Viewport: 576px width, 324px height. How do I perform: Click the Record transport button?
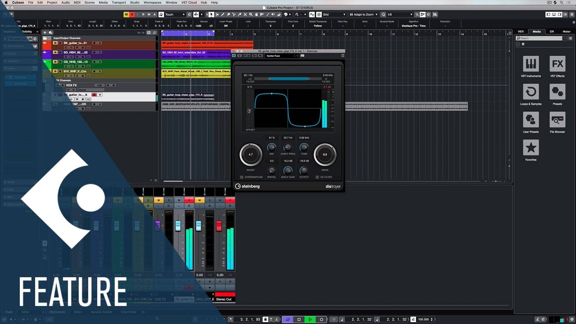pos(321,319)
